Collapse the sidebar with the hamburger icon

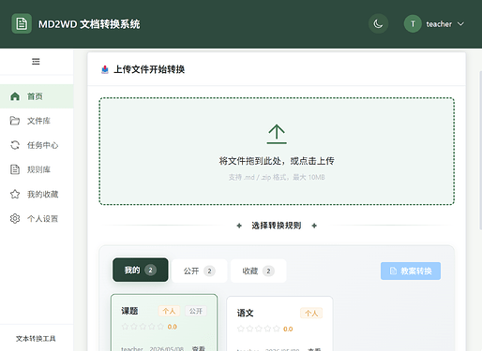tap(36, 62)
